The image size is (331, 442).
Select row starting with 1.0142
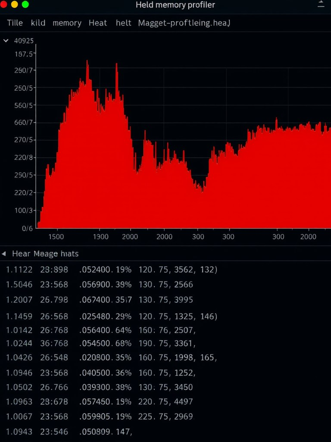101,330
